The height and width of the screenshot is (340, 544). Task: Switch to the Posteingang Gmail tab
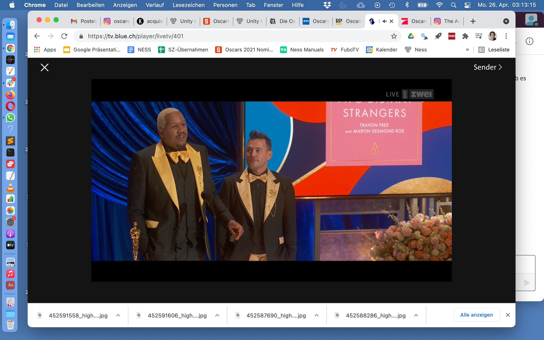click(84, 21)
